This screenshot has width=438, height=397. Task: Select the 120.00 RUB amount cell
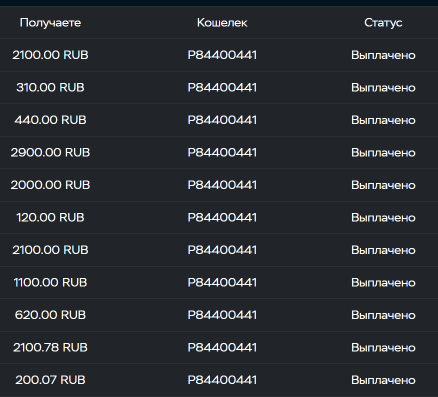50,217
